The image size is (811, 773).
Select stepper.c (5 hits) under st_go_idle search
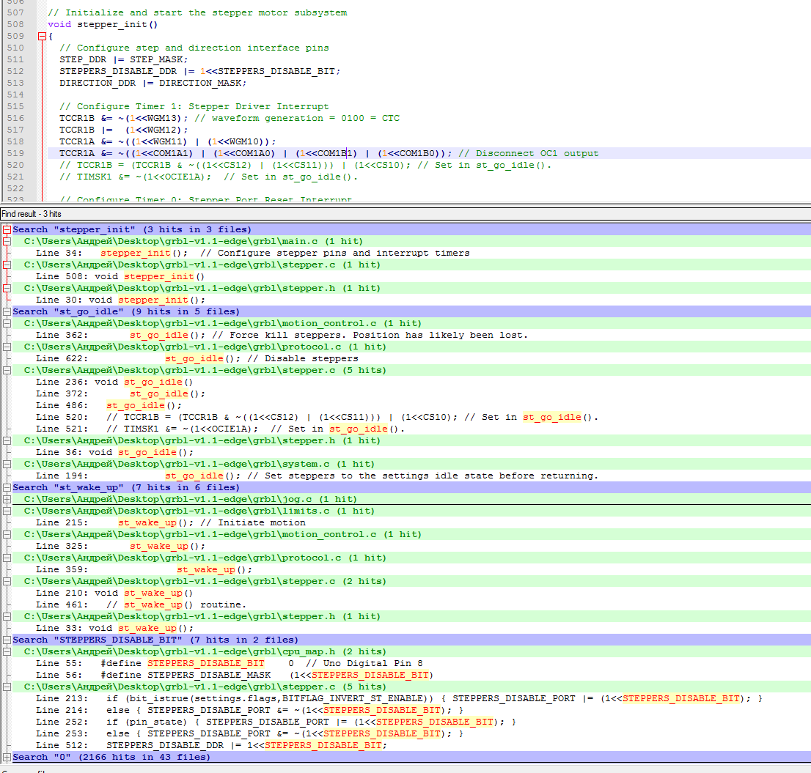click(x=205, y=370)
